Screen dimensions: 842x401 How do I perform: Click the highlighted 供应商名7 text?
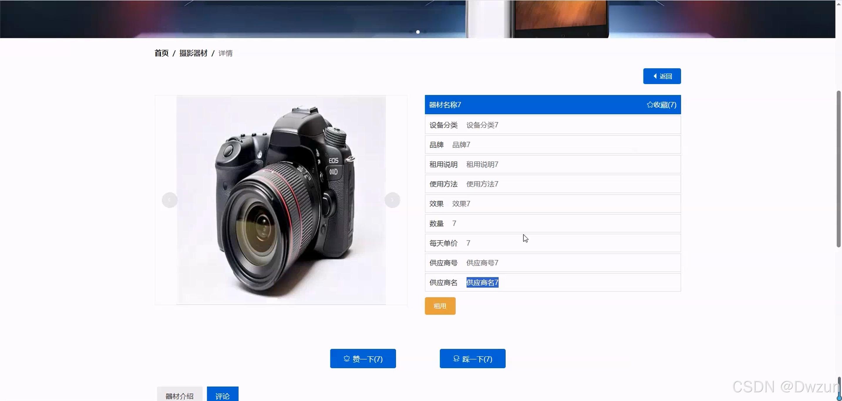point(482,282)
